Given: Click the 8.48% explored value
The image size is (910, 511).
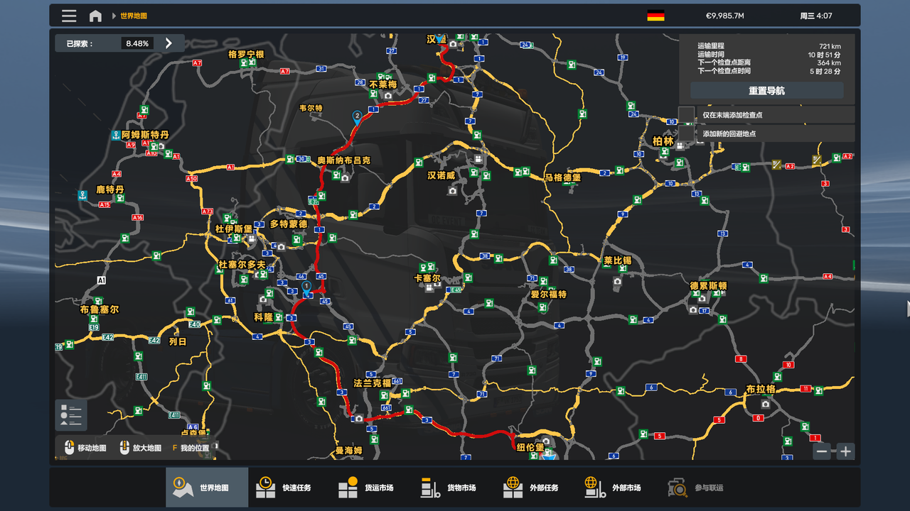Looking at the screenshot, I should [137, 43].
